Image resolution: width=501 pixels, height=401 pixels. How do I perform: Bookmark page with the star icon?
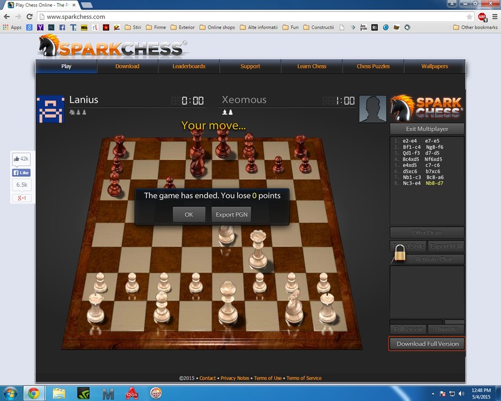pos(469,17)
